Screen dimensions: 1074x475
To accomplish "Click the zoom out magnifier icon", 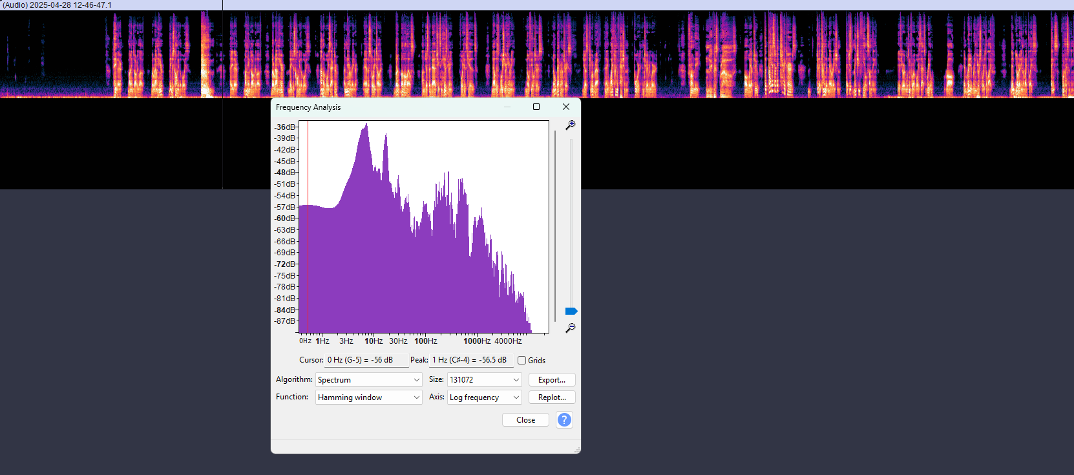I will tap(570, 328).
